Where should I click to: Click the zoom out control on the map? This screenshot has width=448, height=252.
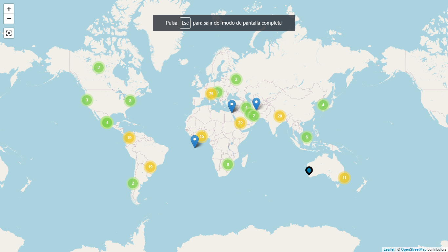(9, 19)
